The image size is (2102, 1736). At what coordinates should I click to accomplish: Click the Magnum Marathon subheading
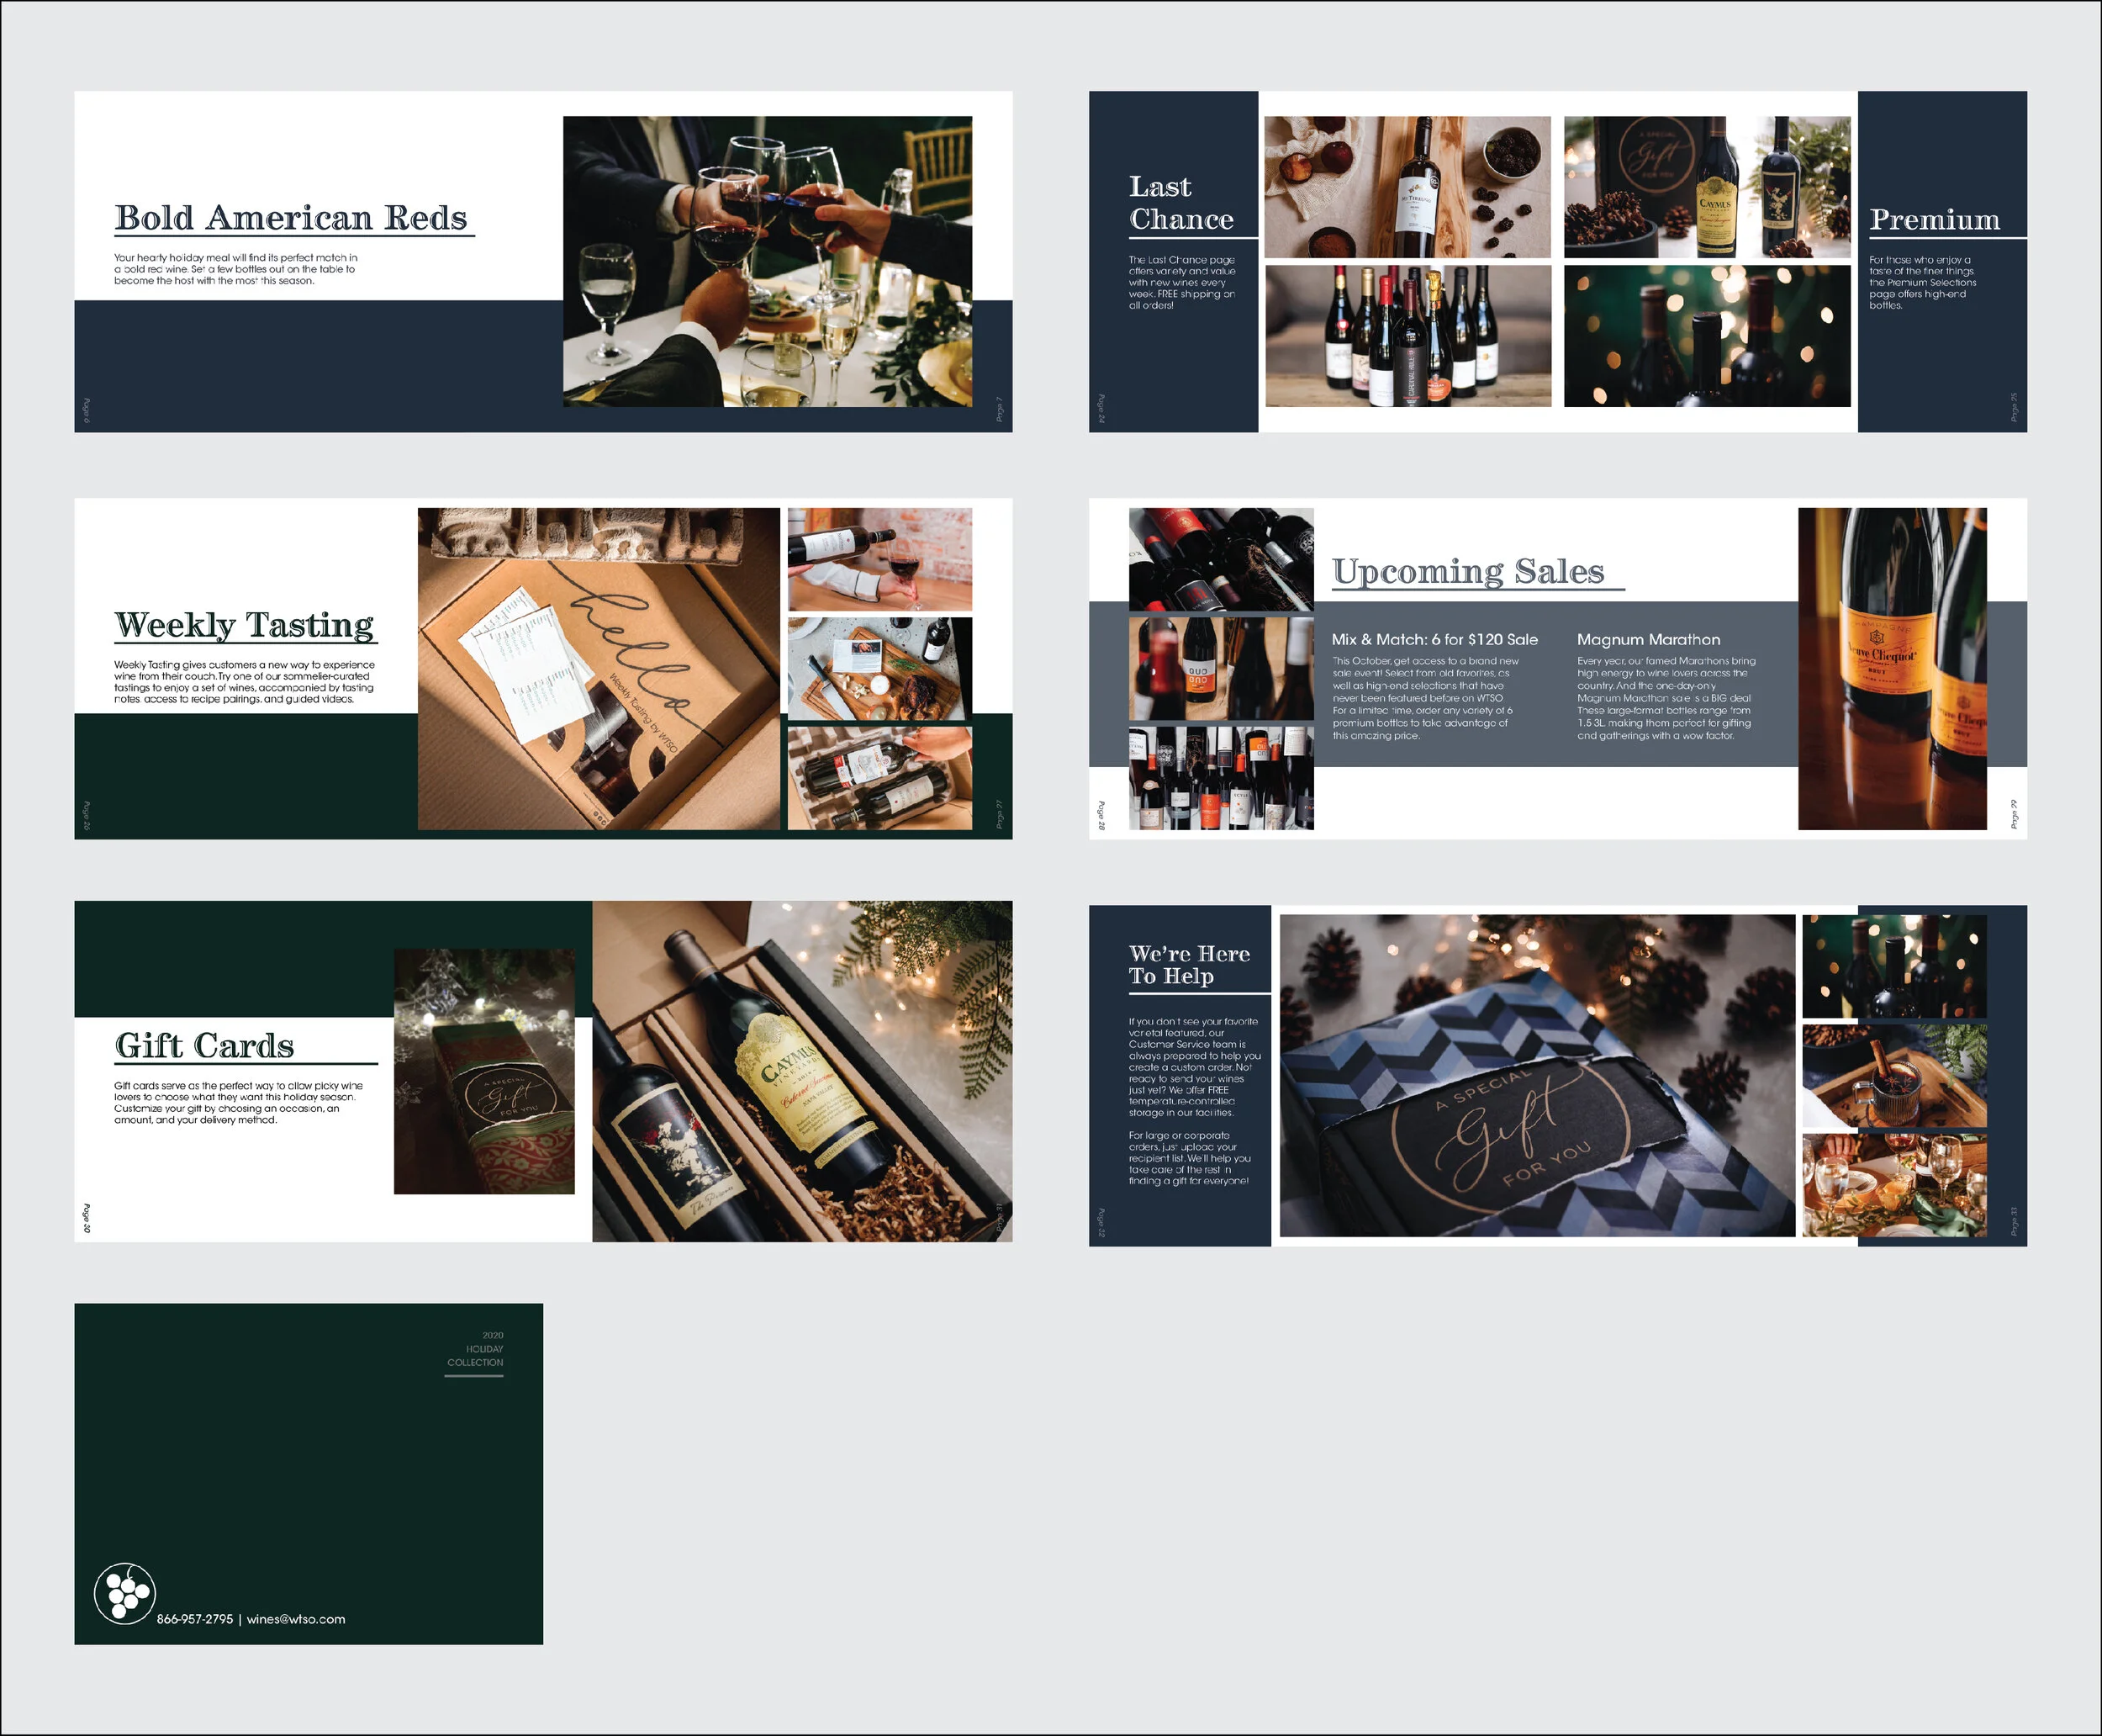coord(1648,640)
